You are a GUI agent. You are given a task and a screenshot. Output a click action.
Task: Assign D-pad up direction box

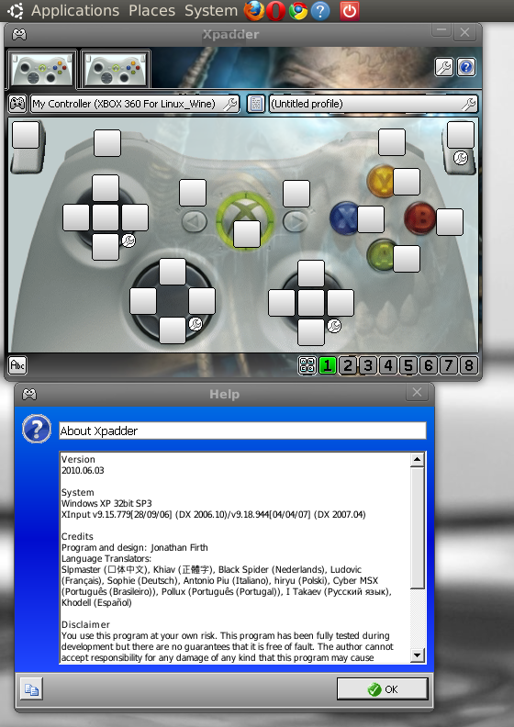click(x=173, y=272)
